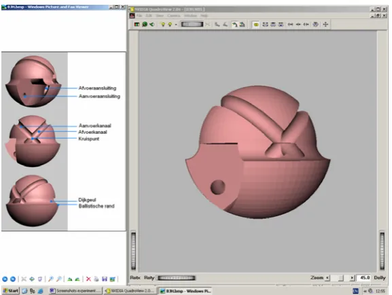Click the 'Dijkgeul' label in the picture

87,200
